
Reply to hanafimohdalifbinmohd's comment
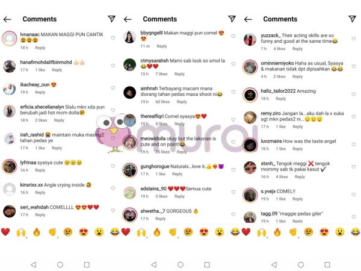tap(57, 70)
